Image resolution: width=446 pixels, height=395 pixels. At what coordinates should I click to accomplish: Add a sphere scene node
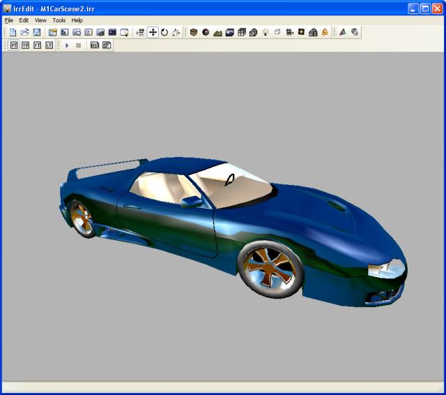206,33
